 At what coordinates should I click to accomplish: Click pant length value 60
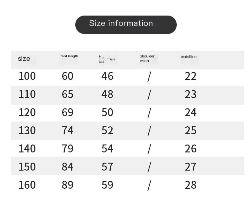[68, 76]
